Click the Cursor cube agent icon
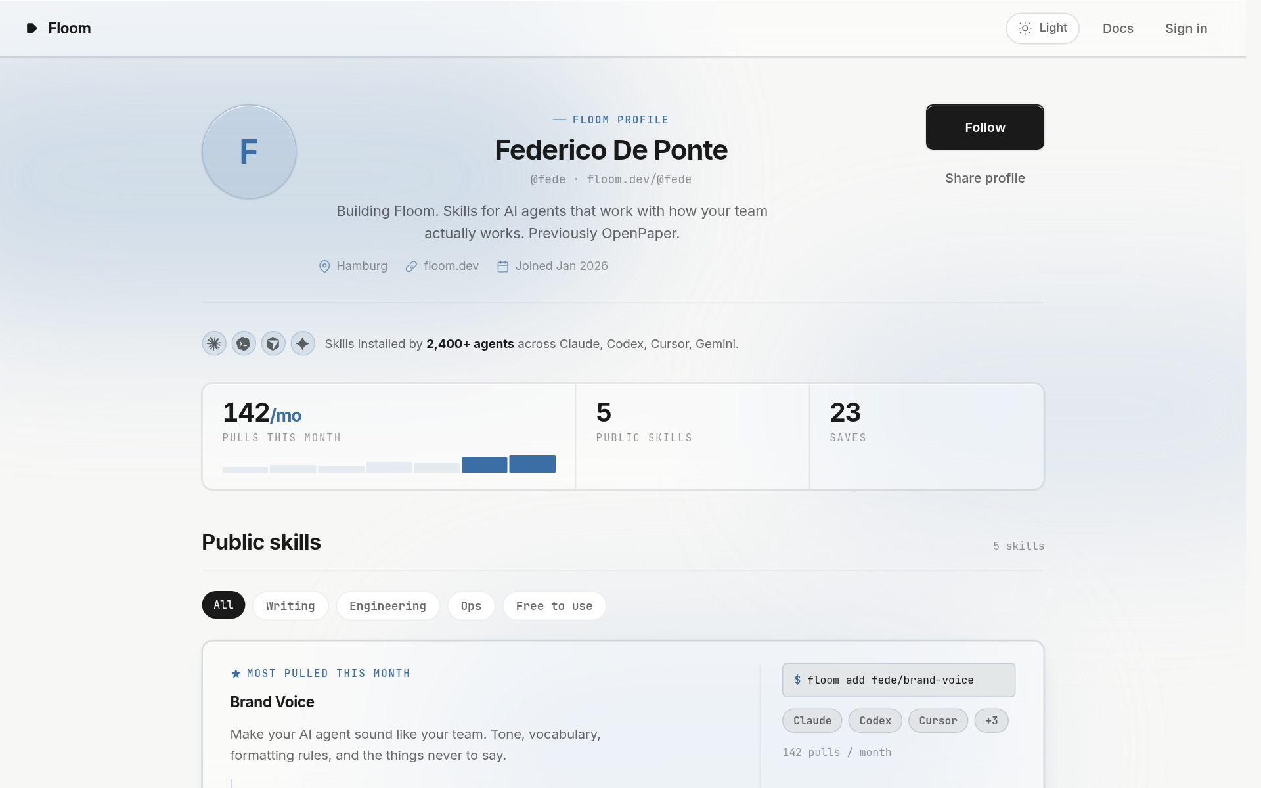 273,343
